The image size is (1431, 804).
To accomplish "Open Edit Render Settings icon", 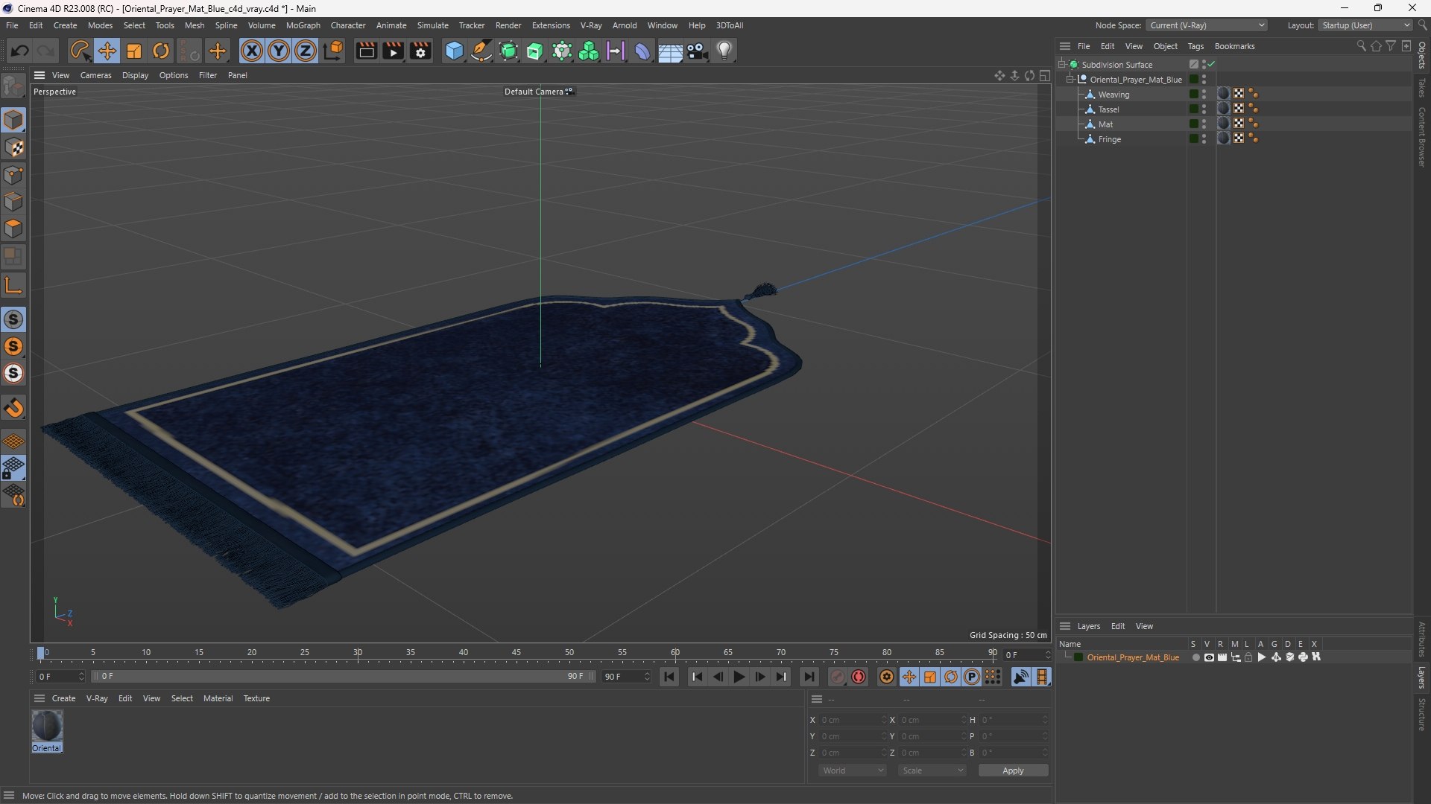I will point(420,51).
